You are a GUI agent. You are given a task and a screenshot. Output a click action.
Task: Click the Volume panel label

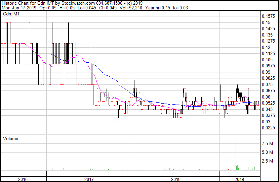point(10,138)
